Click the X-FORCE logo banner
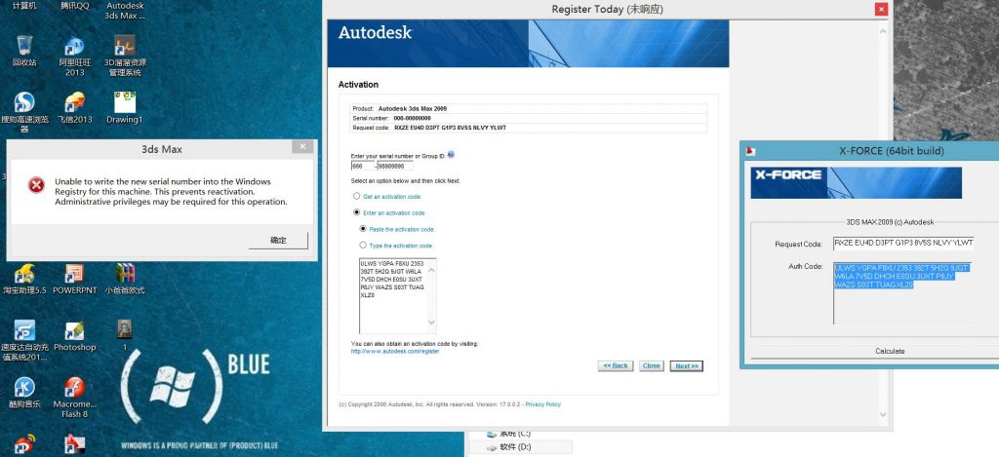Image resolution: width=999 pixels, height=457 pixels. click(x=856, y=182)
